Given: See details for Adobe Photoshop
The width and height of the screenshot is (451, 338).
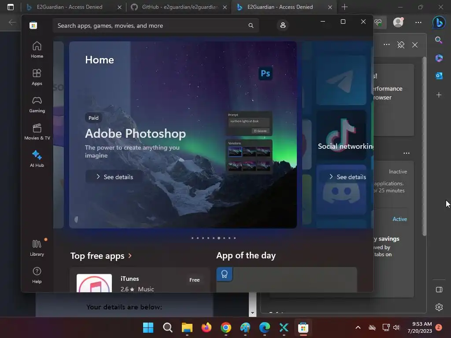Looking at the screenshot, I should 115,177.
